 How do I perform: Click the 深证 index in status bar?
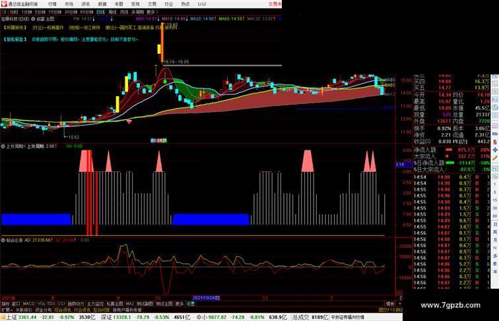click(106, 317)
